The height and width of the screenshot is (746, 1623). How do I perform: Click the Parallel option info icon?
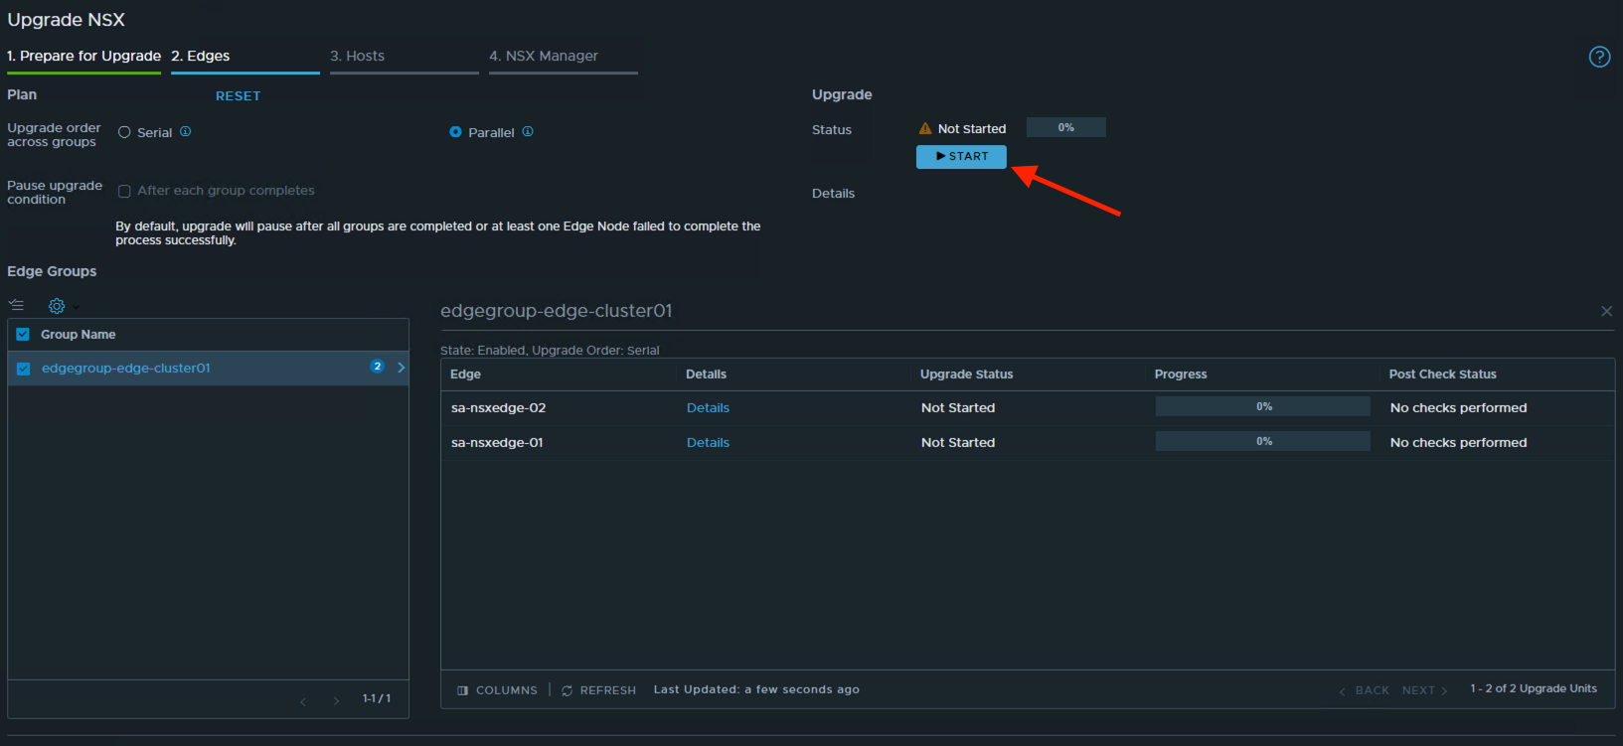[x=528, y=131]
